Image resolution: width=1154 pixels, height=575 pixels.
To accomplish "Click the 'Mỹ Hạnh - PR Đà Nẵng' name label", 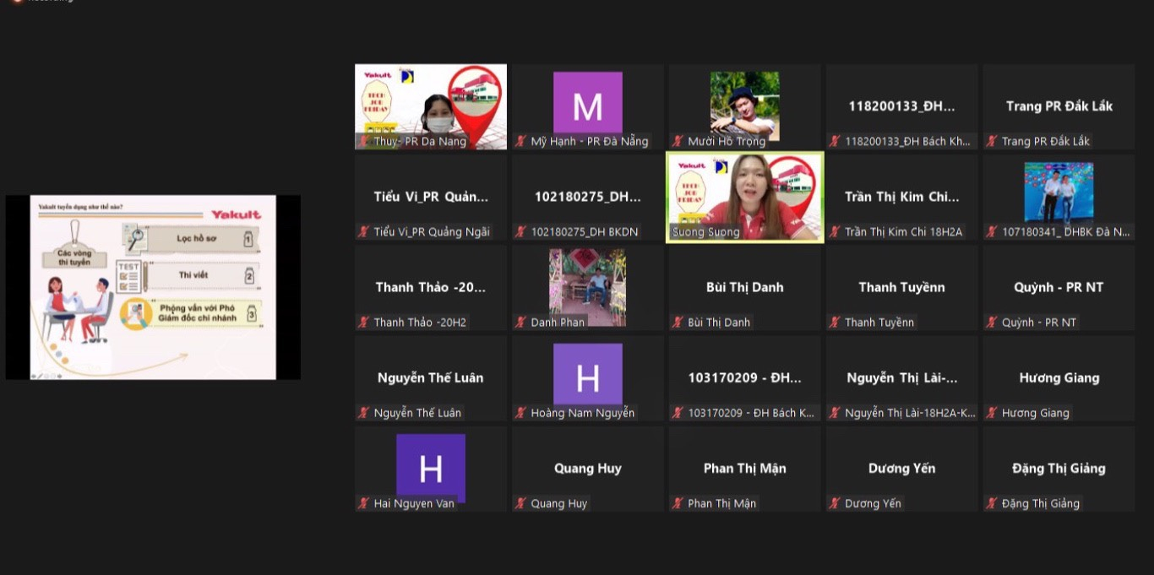I will pyautogui.click(x=590, y=142).
